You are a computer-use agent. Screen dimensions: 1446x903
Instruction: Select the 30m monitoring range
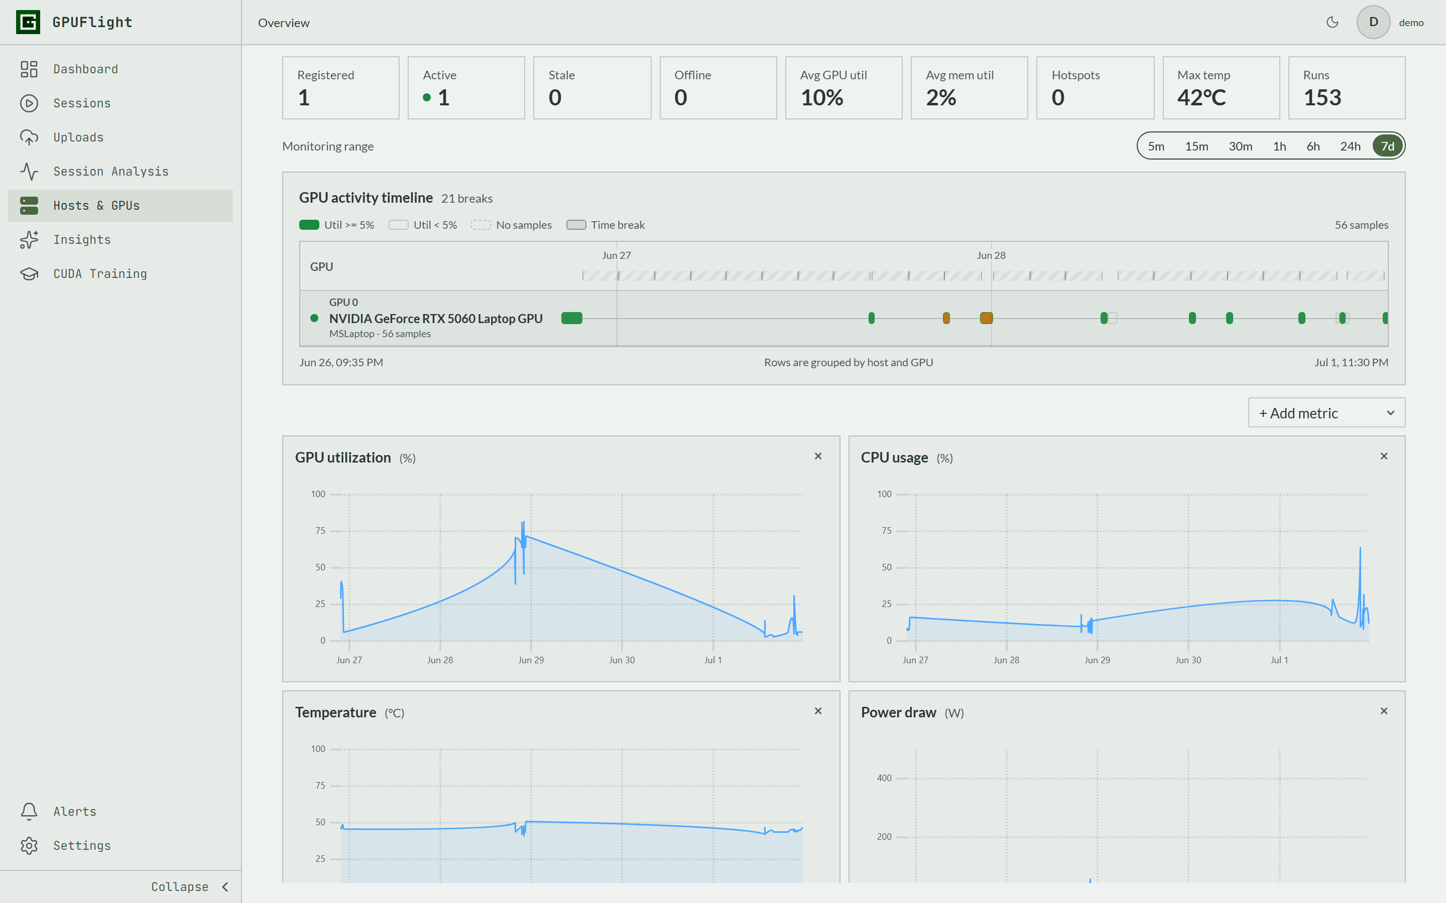(x=1240, y=146)
